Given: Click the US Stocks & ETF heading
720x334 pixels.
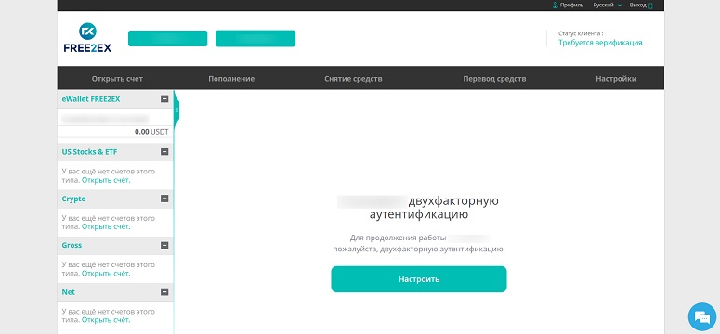Looking at the screenshot, I should coord(89,152).
